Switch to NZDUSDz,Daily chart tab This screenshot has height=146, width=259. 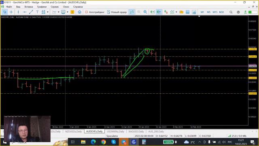tap(73, 131)
